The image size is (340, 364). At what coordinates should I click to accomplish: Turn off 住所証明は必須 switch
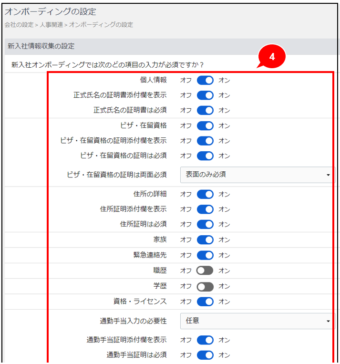pyautogui.click(x=205, y=224)
